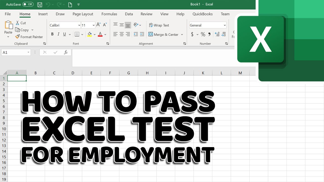324x182 pixels.
Task: Select the Increase Decimal icon
Action: 217,34
